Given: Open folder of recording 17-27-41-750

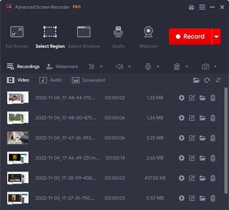Looking at the screenshot, I should pos(202,198).
